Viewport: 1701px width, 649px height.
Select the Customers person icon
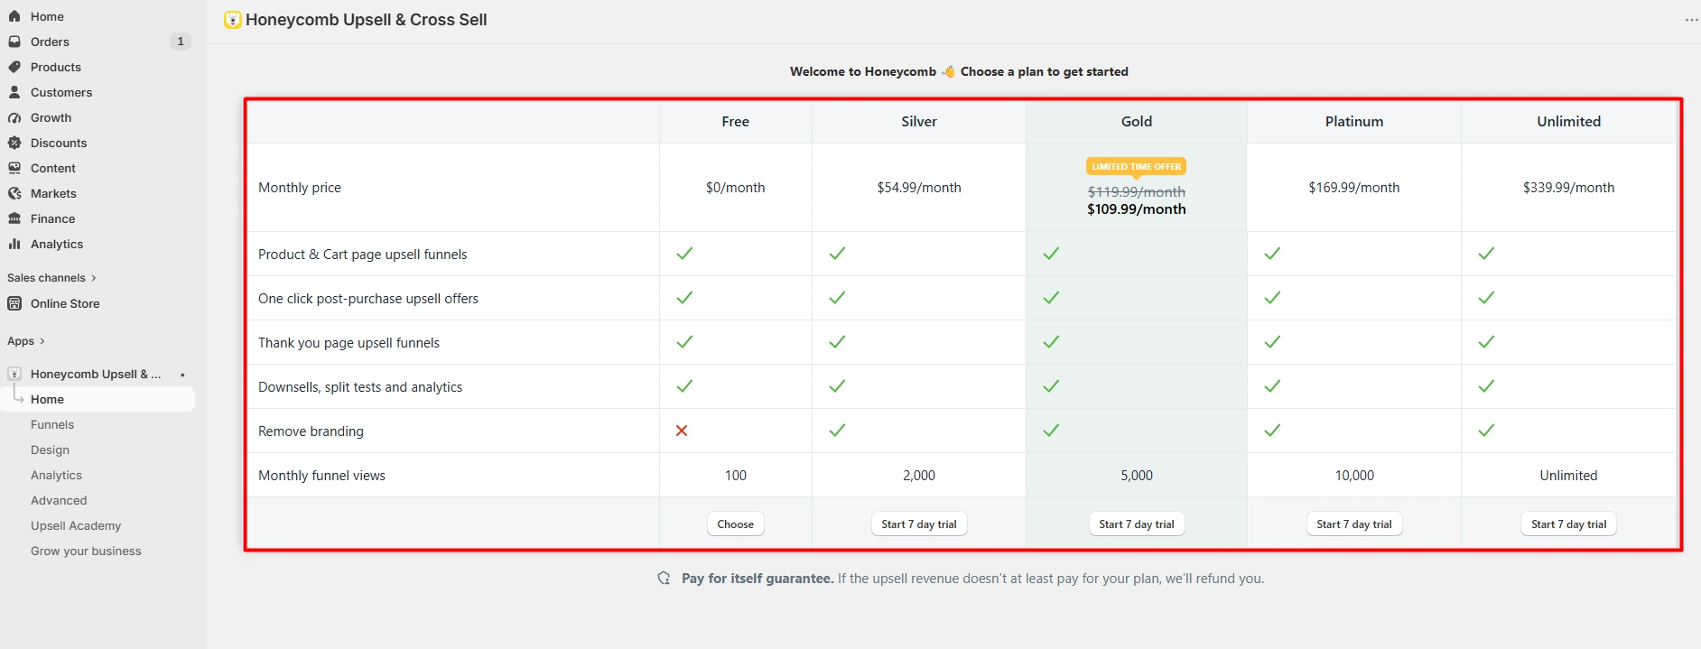pyautogui.click(x=14, y=92)
